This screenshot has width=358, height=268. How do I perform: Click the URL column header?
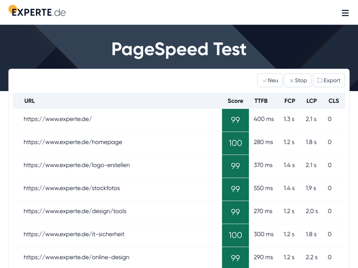pyautogui.click(x=30, y=101)
